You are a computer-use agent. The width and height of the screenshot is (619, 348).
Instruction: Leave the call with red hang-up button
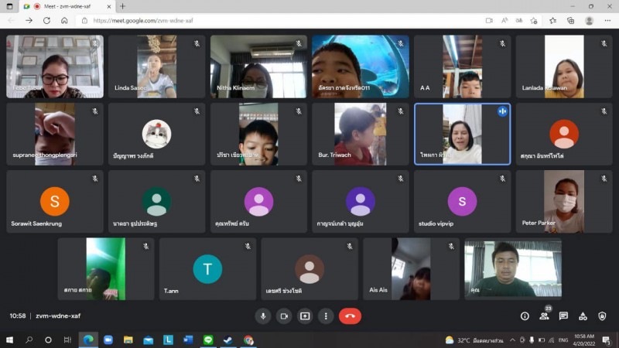click(350, 316)
